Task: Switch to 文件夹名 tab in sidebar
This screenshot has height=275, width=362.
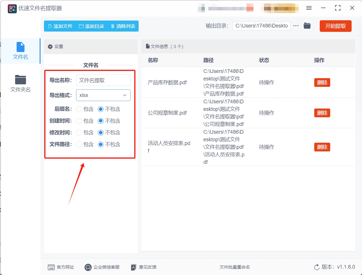Action: [x=20, y=83]
